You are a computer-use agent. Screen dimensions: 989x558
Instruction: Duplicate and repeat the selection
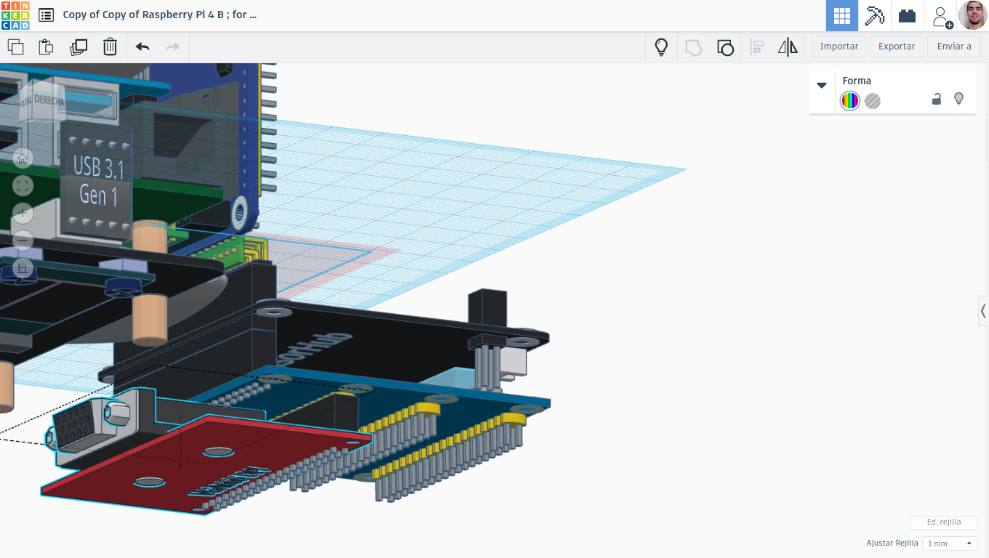pyautogui.click(x=78, y=47)
